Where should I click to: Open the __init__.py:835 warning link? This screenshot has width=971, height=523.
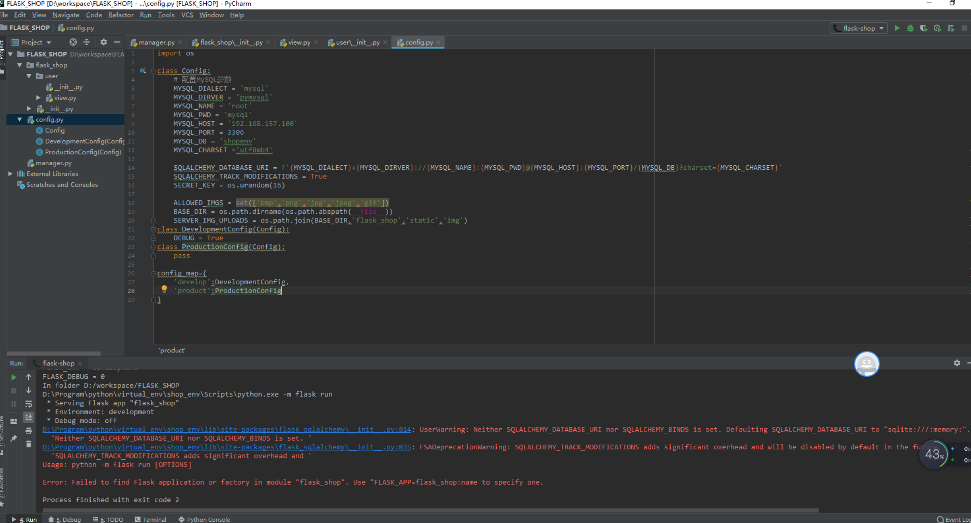tap(227, 447)
